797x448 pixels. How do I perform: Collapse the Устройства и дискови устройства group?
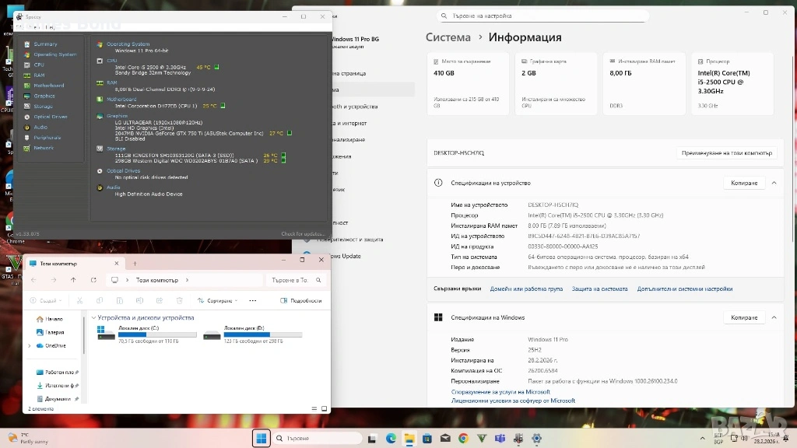pos(94,318)
